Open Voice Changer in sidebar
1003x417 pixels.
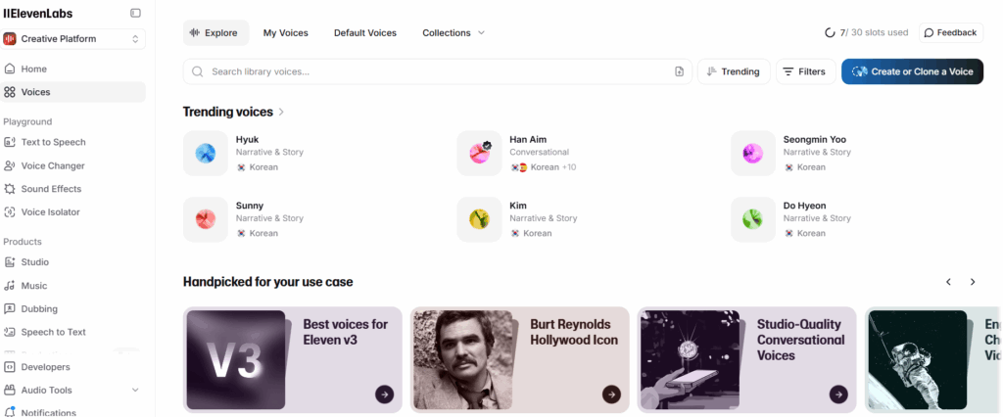pyautogui.click(x=72, y=165)
